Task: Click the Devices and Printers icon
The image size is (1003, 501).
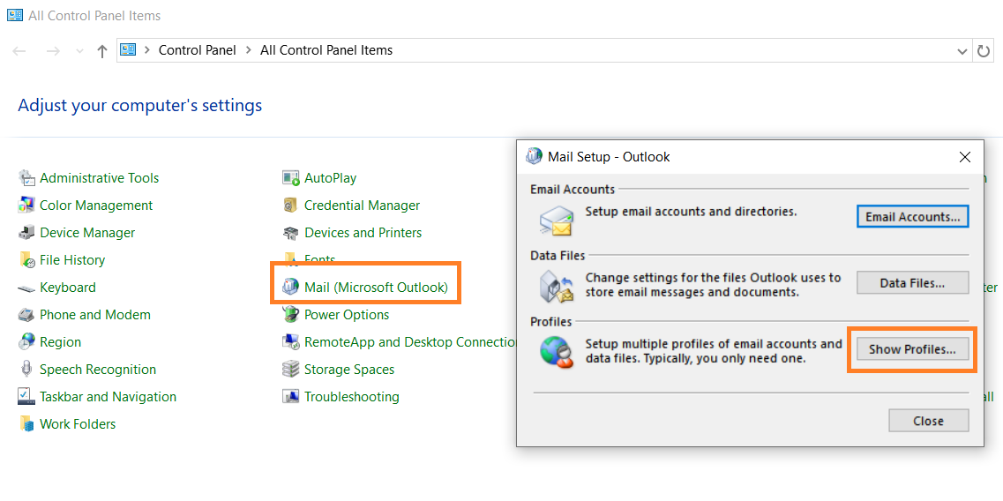Action: pyautogui.click(x=290, y=233)
